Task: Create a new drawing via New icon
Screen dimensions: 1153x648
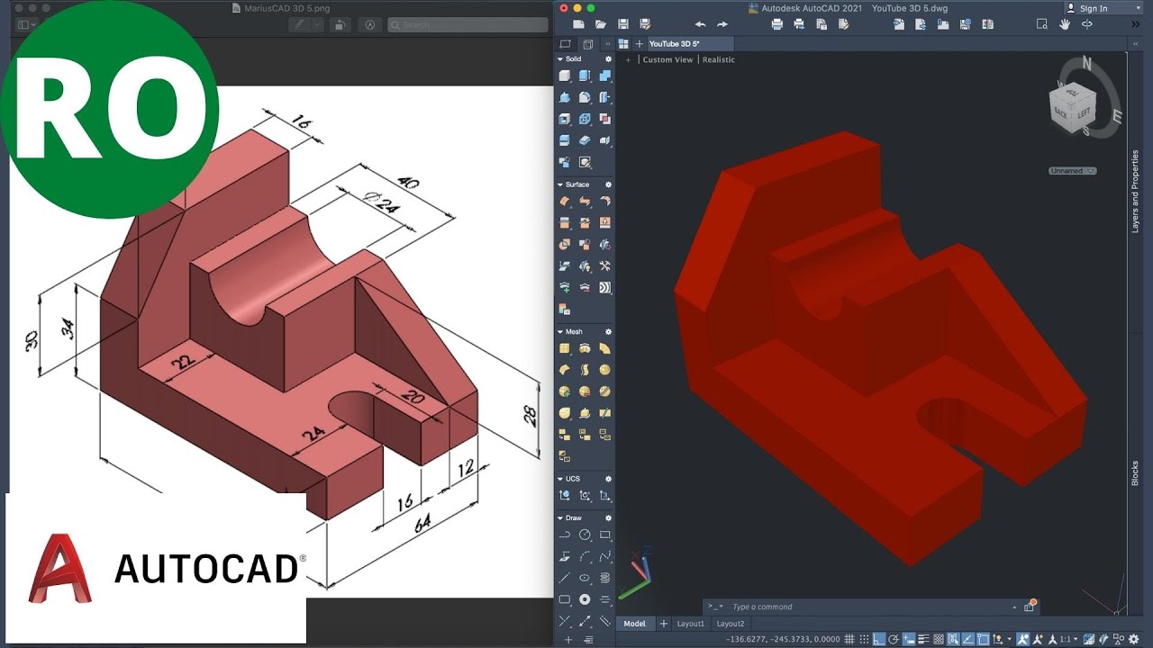Action: click(578, 24)
